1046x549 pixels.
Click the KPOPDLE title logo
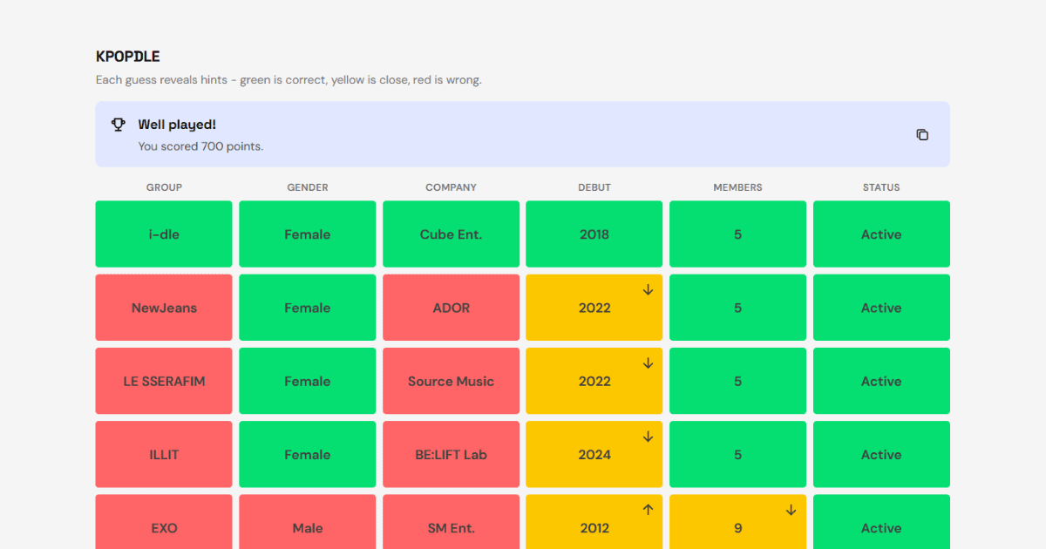tap(128, 57)
